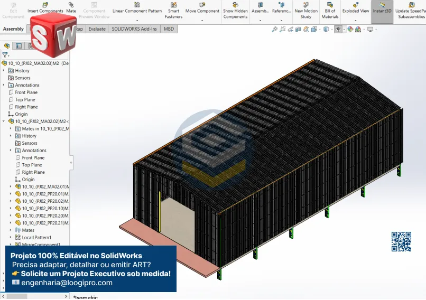This screenshot has width=426, height=300.
Task: Click Smart Fasteners icon
Action: (x=173, y=10)
